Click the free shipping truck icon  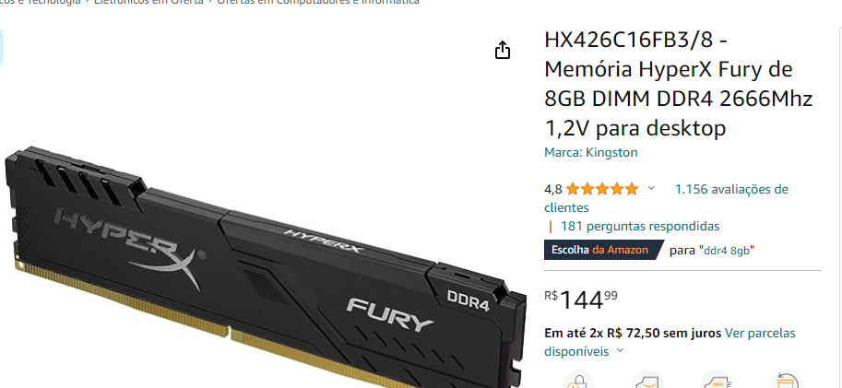point(717,381)
